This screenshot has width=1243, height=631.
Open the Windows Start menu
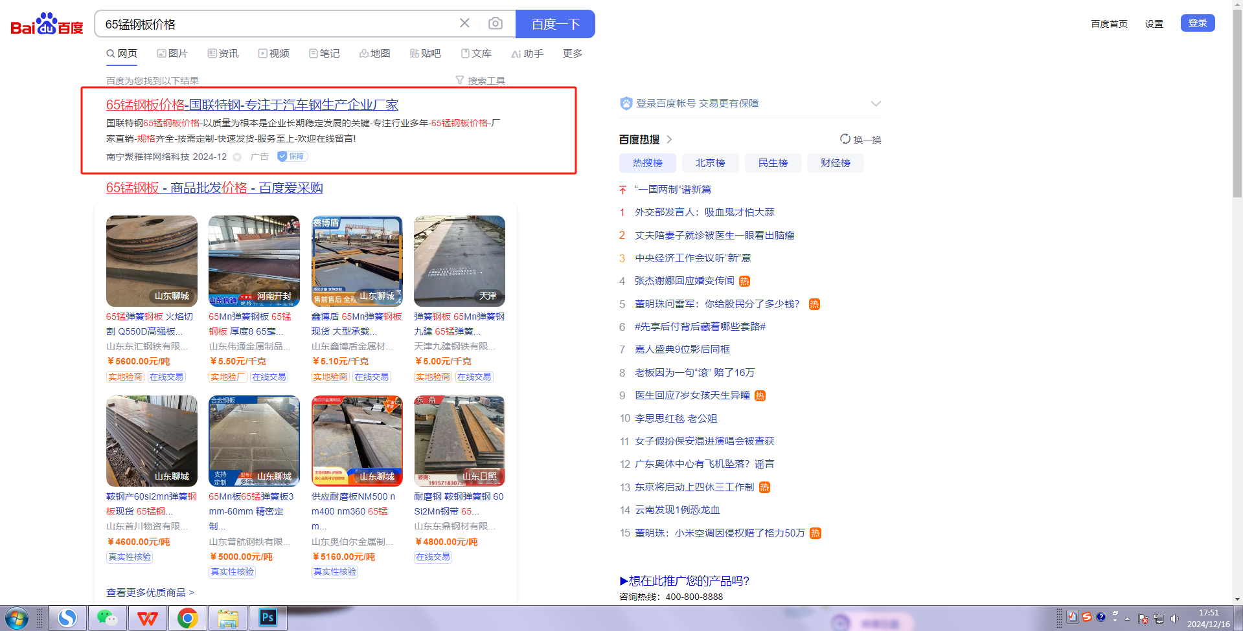pyautogui.click(x=16, y=619)
